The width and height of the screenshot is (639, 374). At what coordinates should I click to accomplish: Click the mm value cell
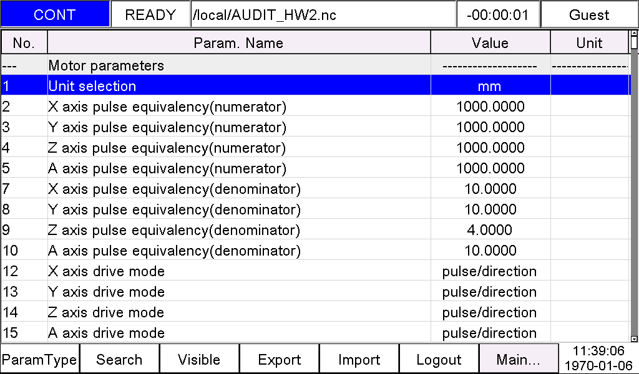point(490,85)
